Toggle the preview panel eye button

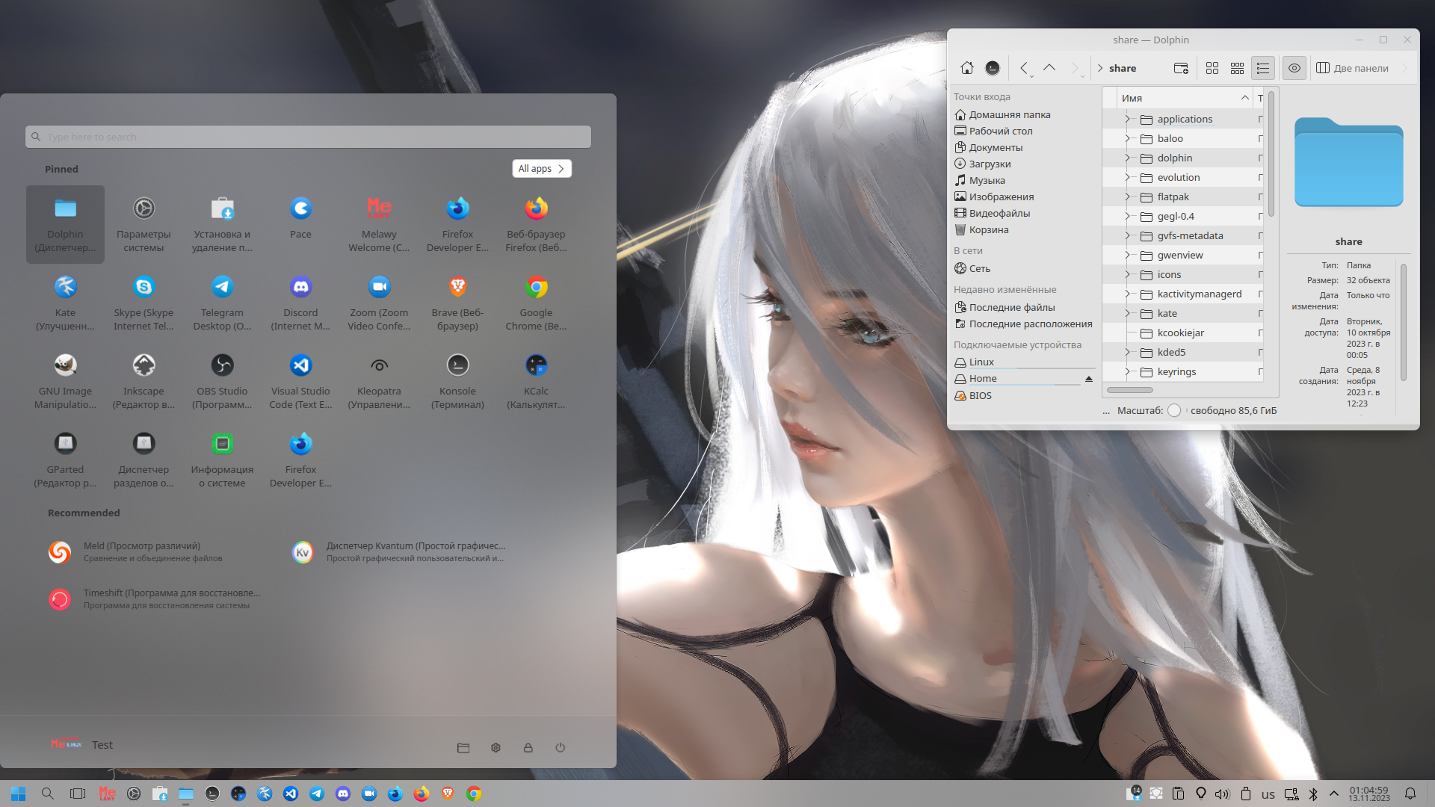click(x=1294, y=68)
